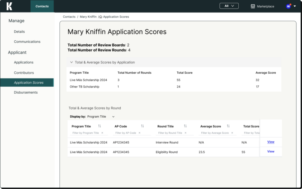Clear the Average Score filter
The image size is (302, 189).
(232, 133)
